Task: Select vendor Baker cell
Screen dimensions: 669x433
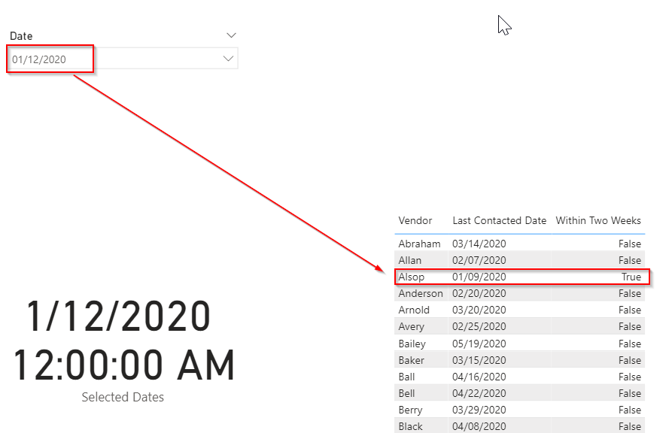Action: (x=412, y=361)
